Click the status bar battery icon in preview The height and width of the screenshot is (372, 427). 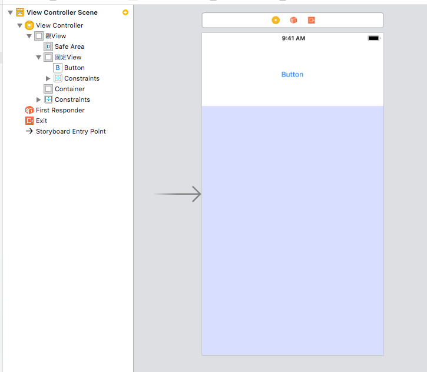373,38
